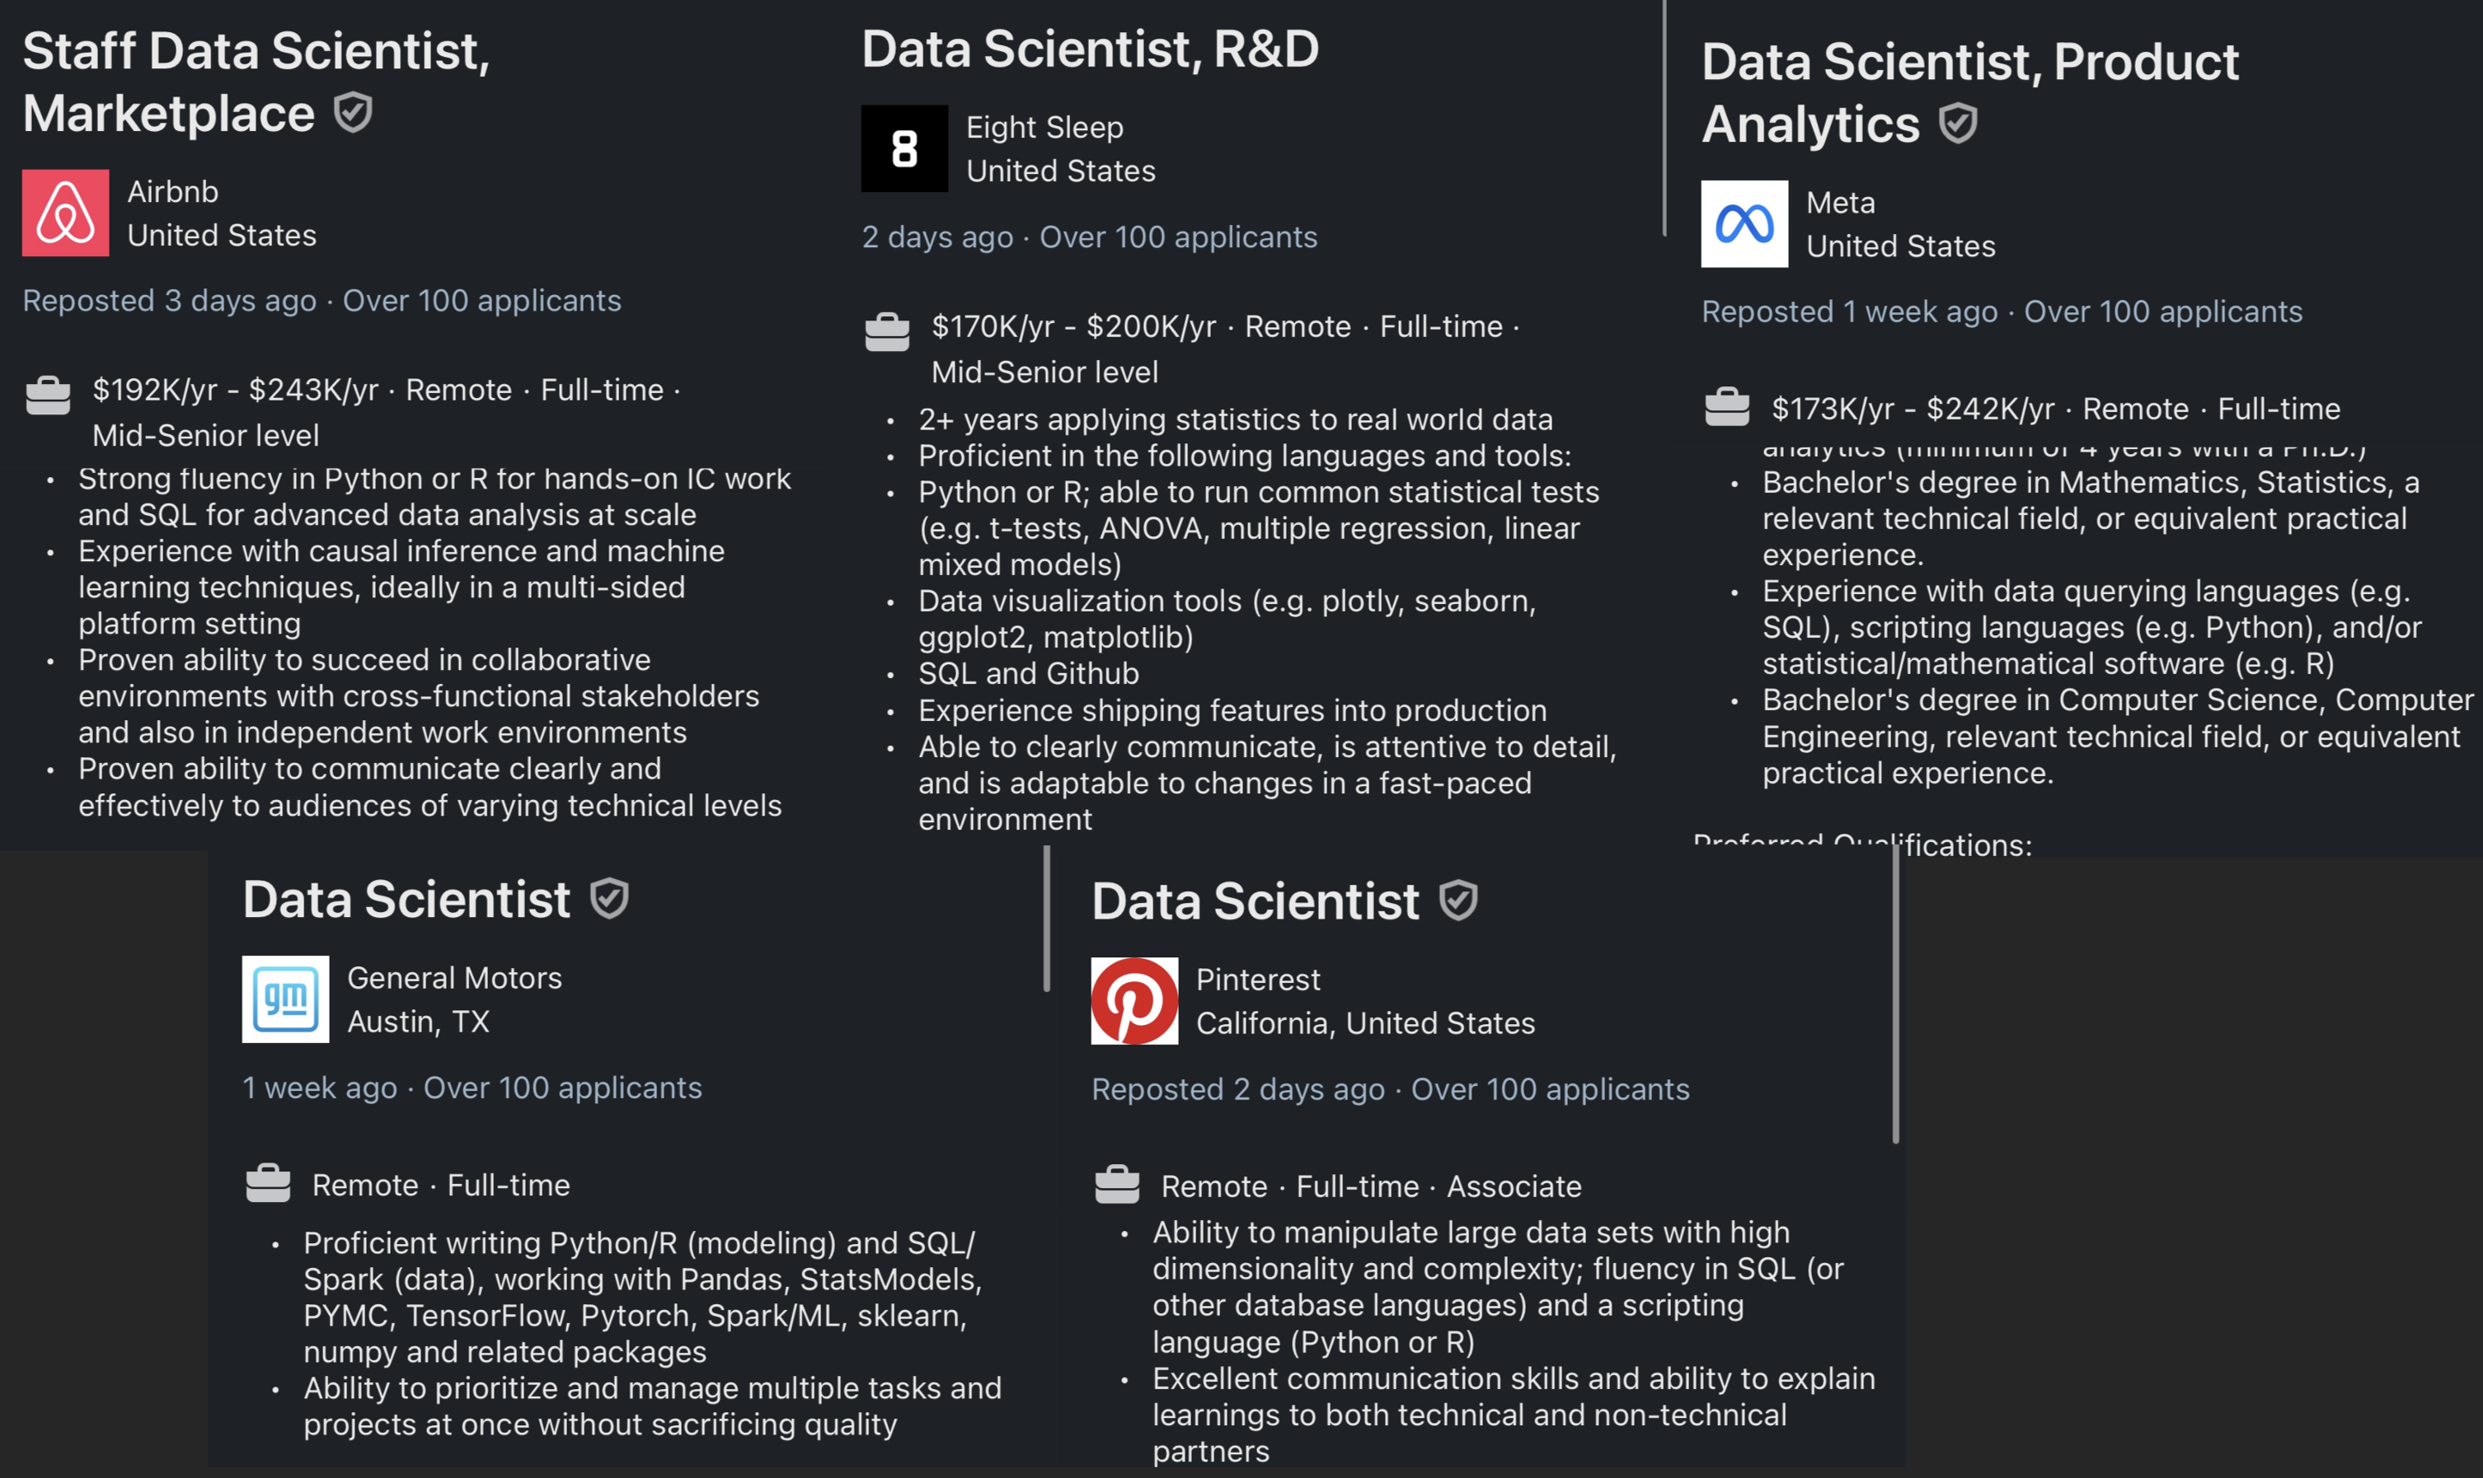Click verified badge beside Staff Data Scientist, Marketplace
The image size is (2483, 1478).
353,113
